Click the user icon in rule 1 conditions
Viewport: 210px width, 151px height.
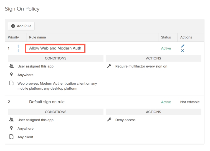click(x=11, y=66)
